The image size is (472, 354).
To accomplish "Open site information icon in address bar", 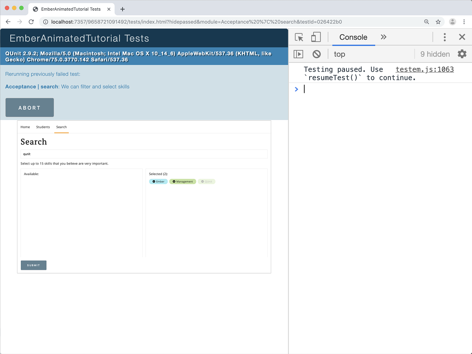I will pyautogui.click(x=46, y=22).
